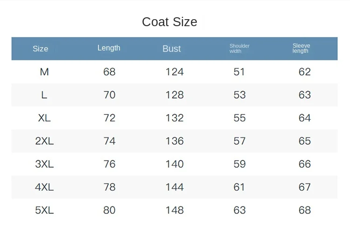350x227 pixels.
Task: Click sleeve length value 68 for 5XL
Action: coord(305,210)
